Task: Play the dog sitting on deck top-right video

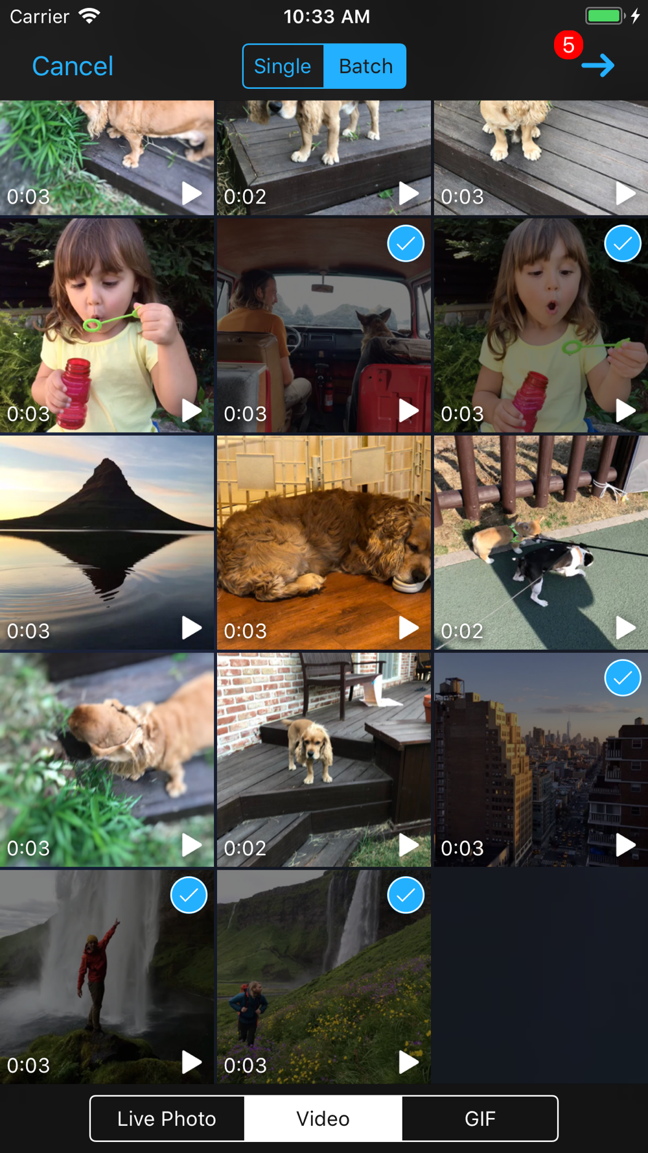Action: [625, 193]
